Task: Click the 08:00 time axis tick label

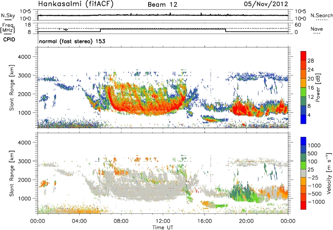Action: point(121,221)
